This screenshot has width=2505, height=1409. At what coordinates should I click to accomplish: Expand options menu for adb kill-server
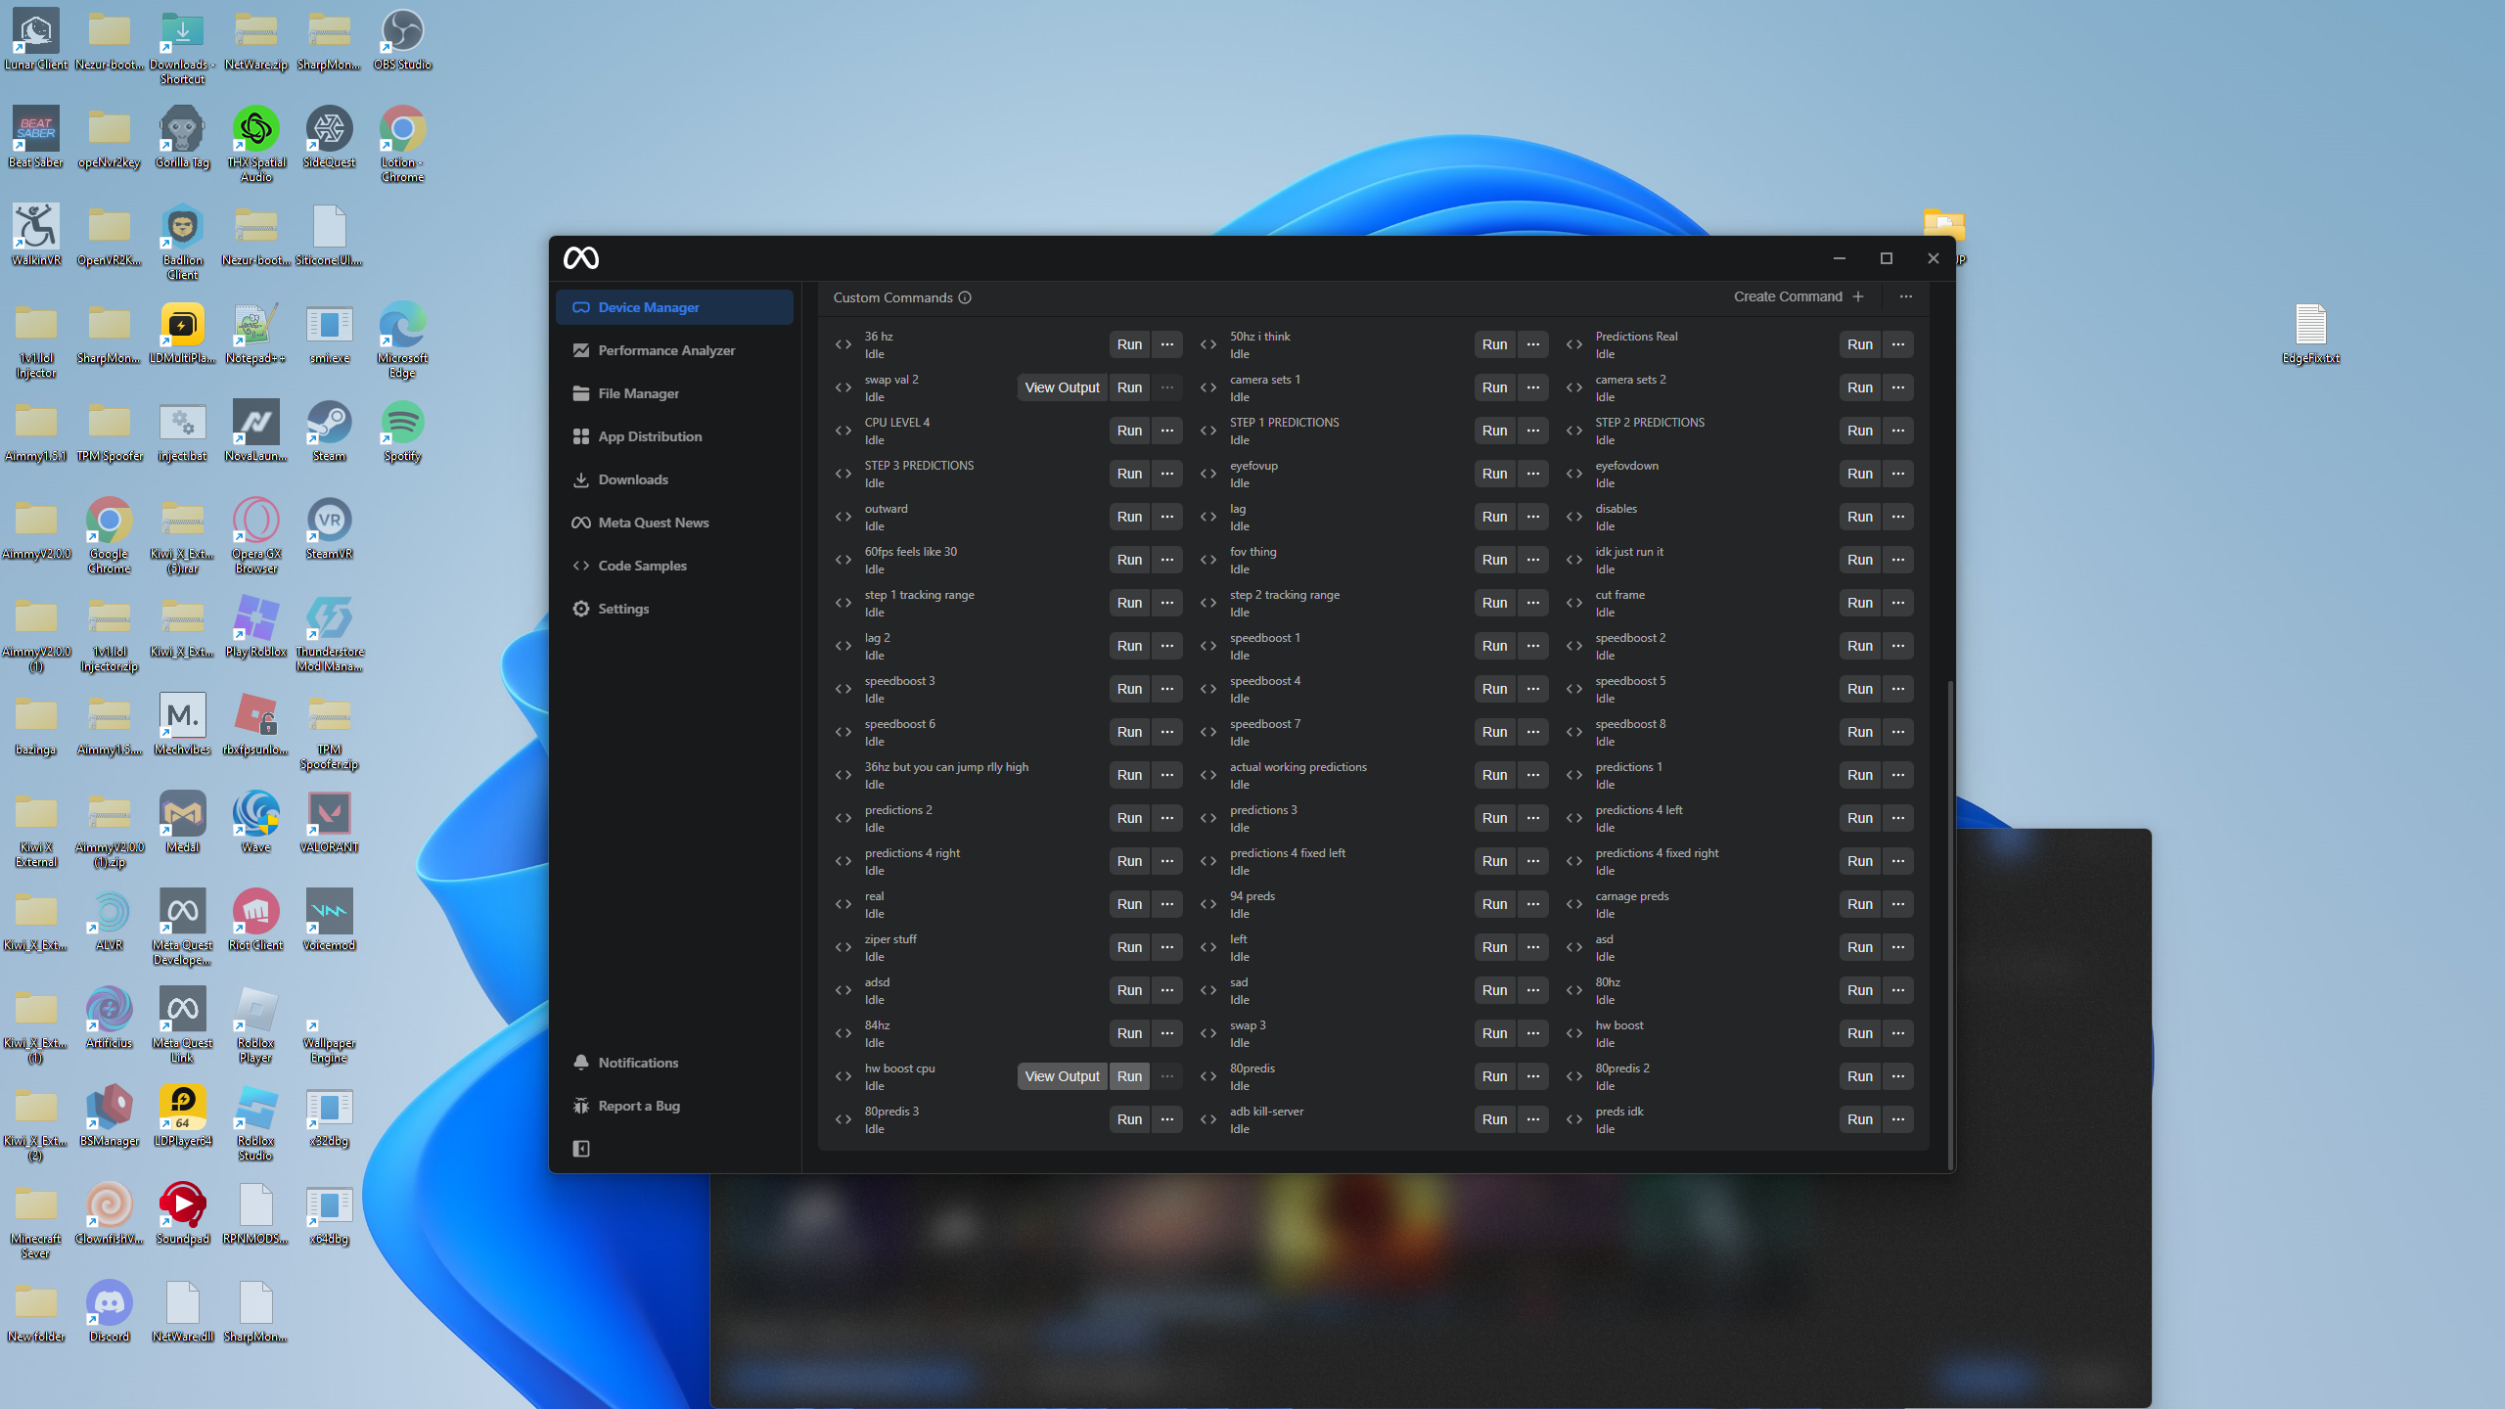[1533, 1119]
